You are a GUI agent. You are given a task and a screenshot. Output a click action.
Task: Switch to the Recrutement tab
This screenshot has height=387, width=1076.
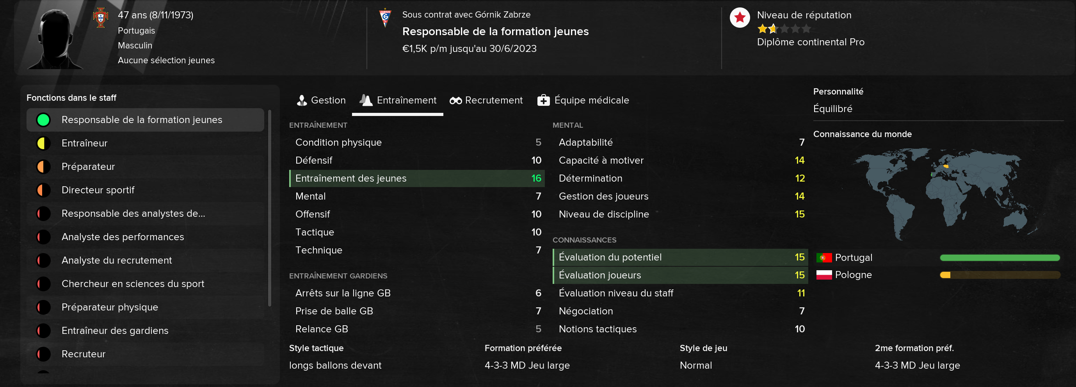(486, 100)
